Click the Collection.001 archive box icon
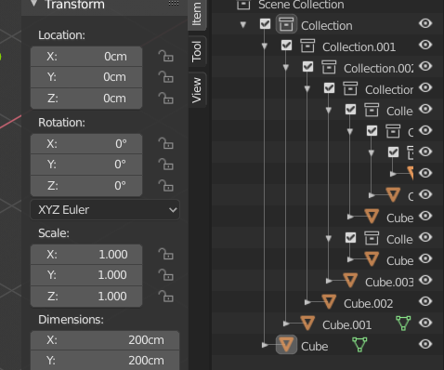 tap(307, 46)
